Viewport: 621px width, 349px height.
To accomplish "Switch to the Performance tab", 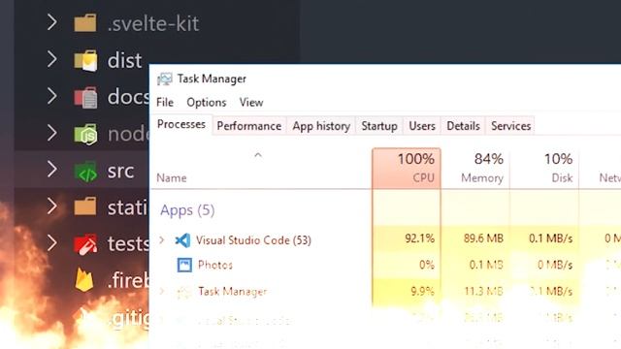I will (x=249, y=126).
